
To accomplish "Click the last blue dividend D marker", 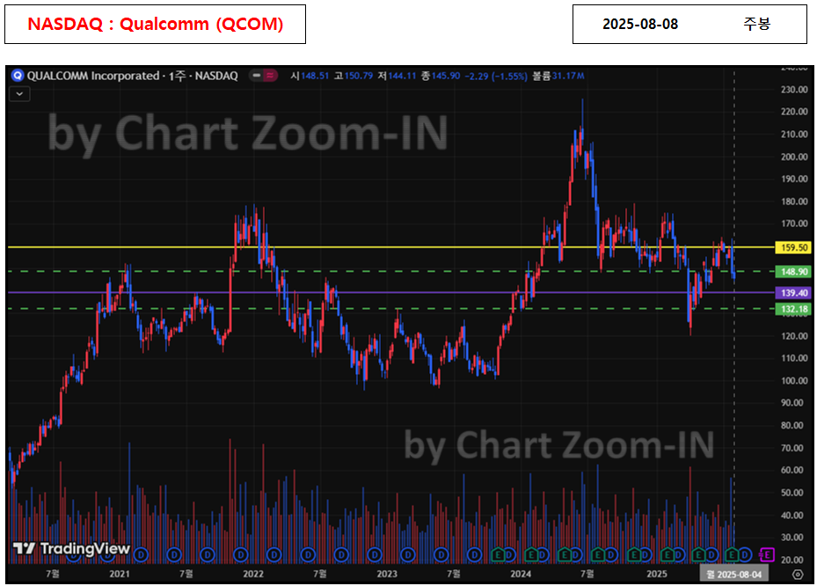I will (x=745, y=554).
